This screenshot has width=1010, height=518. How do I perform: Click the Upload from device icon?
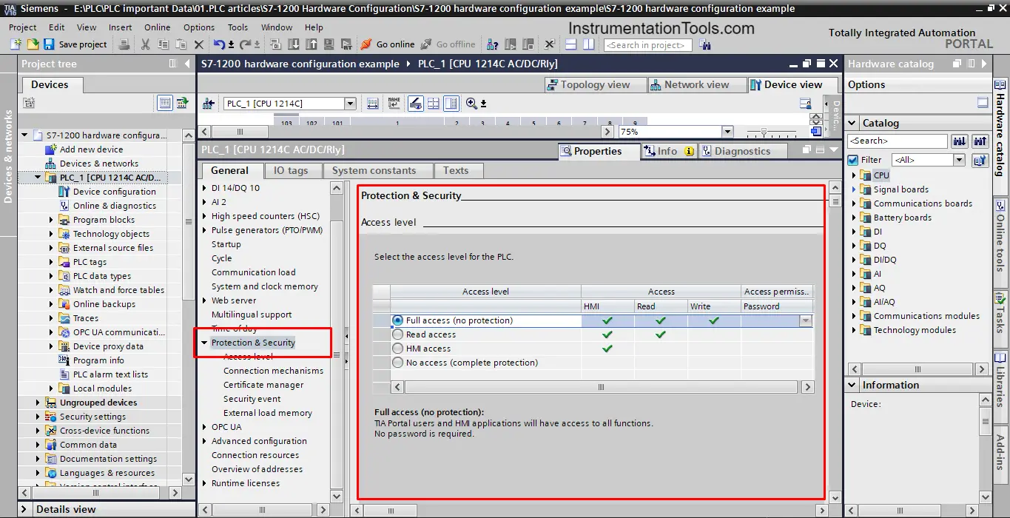tap(311, 44)
